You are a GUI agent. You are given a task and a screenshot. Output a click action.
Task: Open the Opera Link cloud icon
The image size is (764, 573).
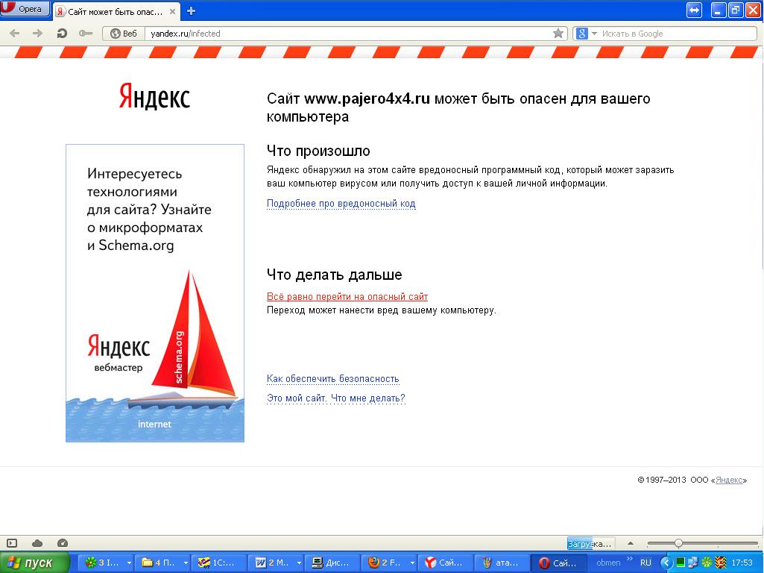[37, 543]
